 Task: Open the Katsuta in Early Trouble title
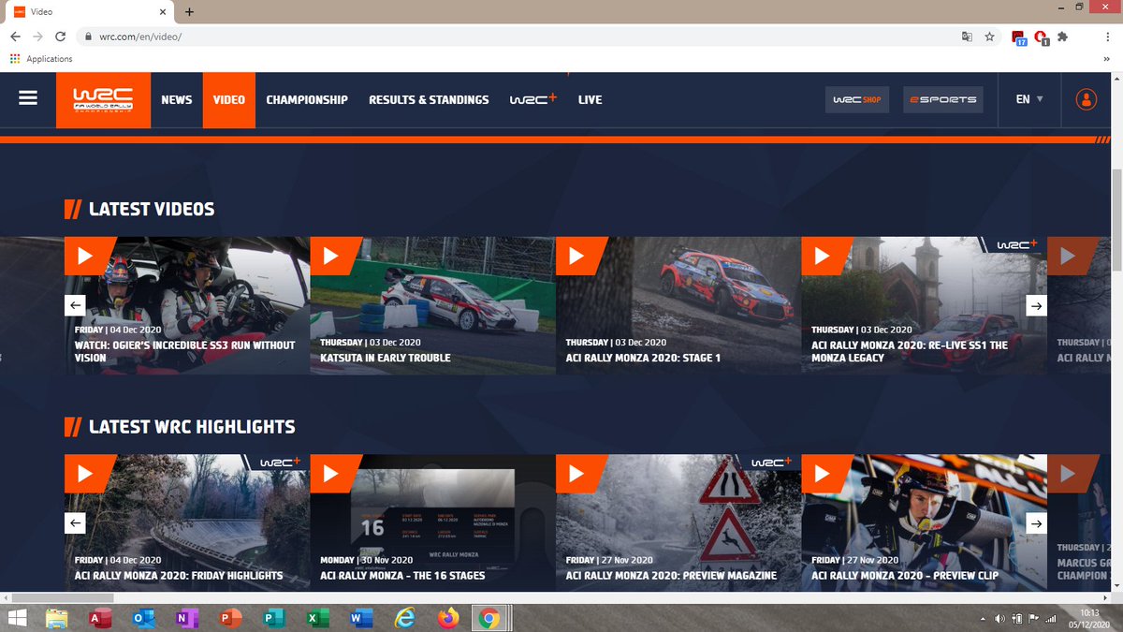click(386, 358)
